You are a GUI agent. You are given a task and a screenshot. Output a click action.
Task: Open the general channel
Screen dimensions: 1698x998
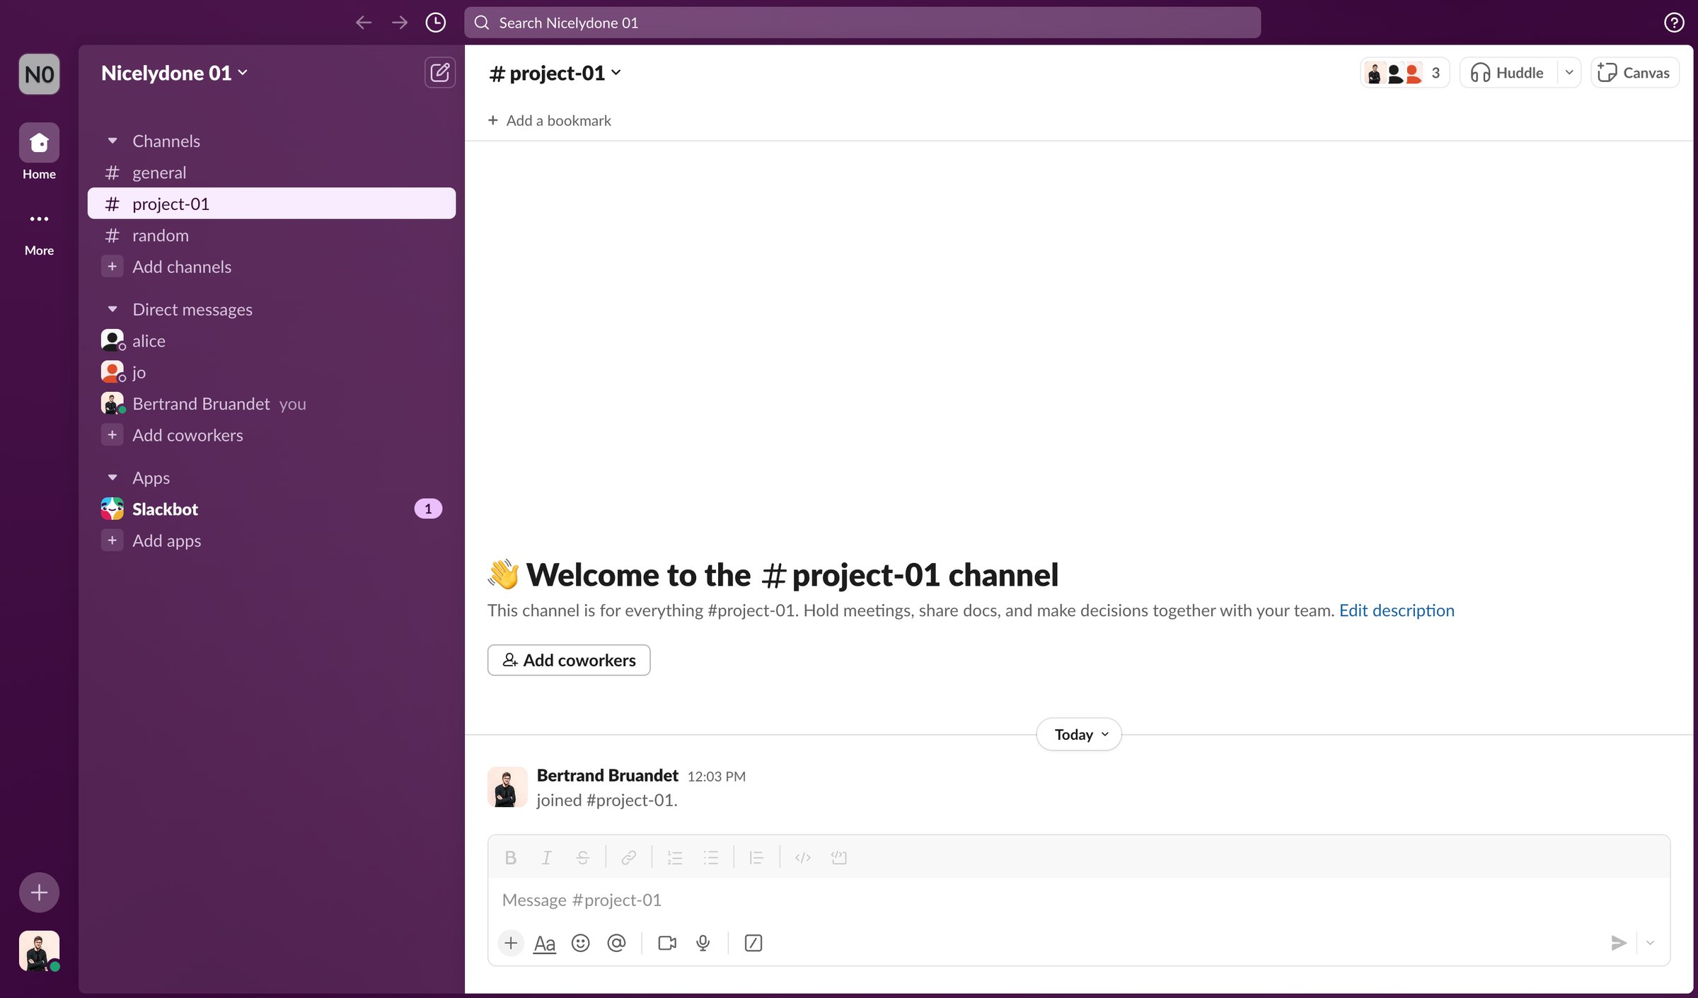[x=272, y=173]
